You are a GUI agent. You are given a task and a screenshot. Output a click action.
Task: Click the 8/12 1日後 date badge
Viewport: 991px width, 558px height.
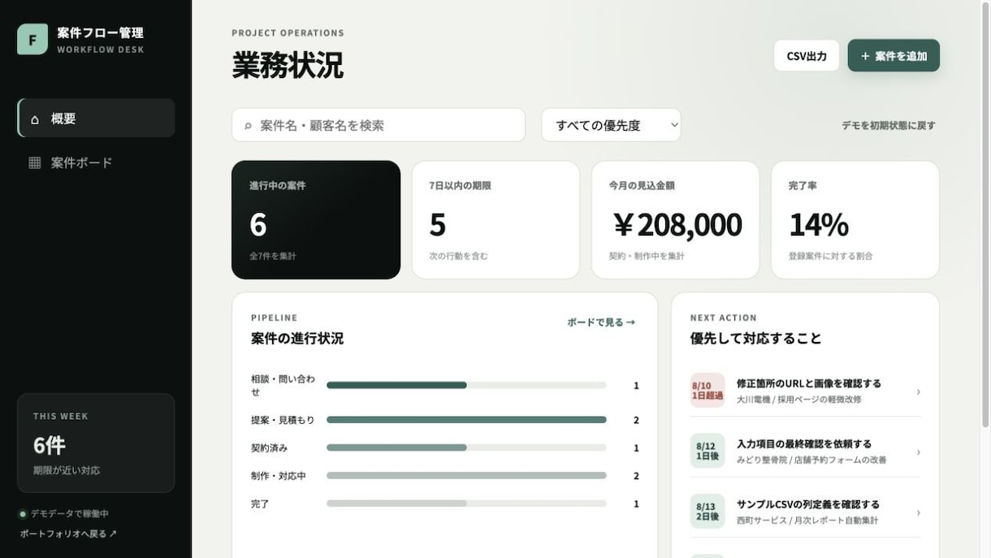tap(707, 451)
